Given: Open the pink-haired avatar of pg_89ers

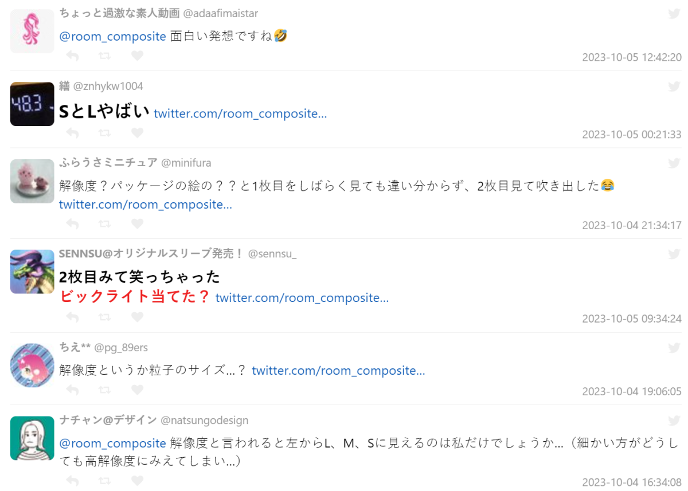Looking at the screenshot, I should (32, 365).
